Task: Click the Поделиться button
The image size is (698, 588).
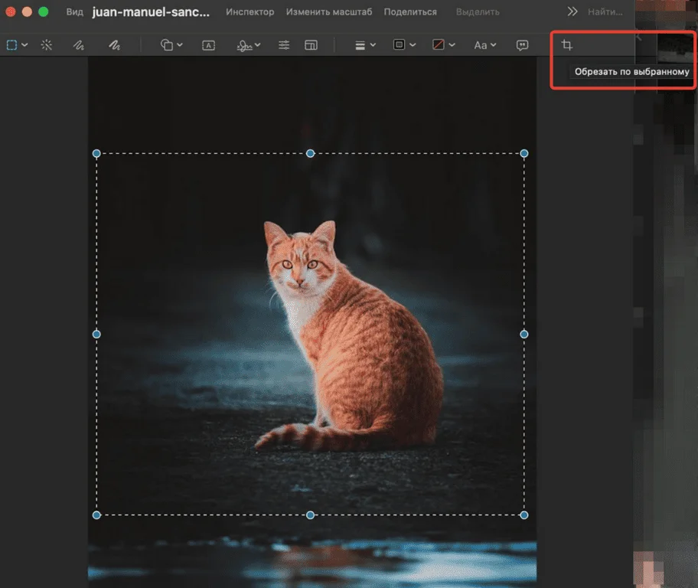Action: point(410,12)
